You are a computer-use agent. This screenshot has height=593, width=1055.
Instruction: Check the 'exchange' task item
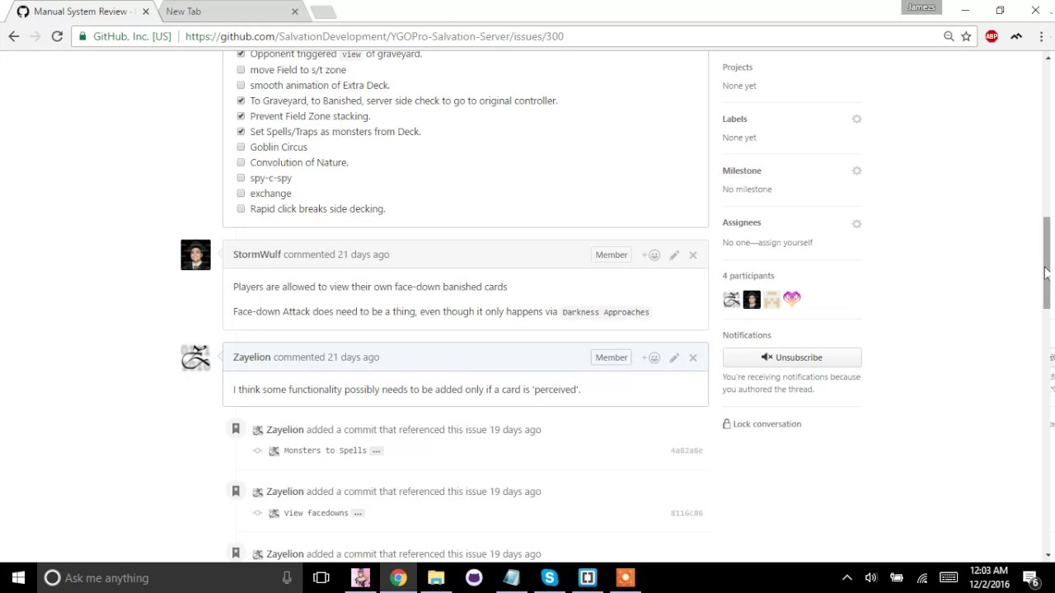pyautogui.click(x=241, y=194)
